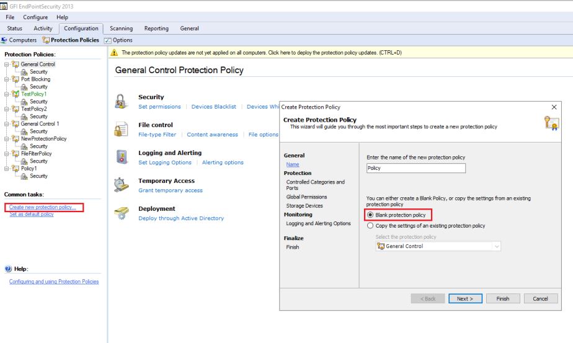573x343 pixels.
Task: Open Configuring and using Protection Policies help
Action: tap(54, 282)
